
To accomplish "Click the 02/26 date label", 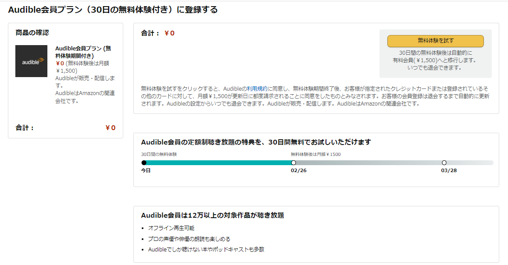I will tap(298, 170).
